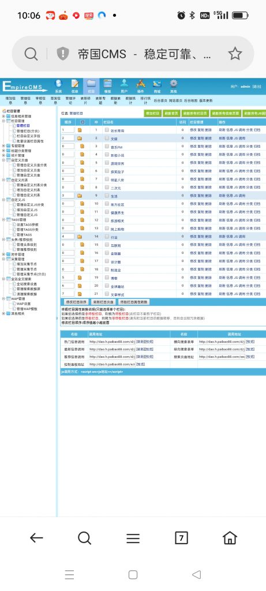Check the checkbox for 站长常用 row

click(107, 130)
